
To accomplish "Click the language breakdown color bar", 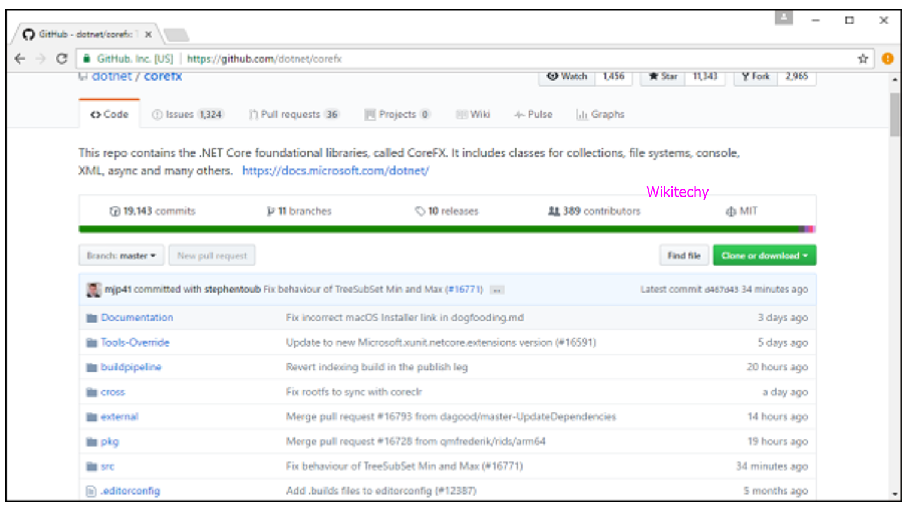I will click(447, 229).
